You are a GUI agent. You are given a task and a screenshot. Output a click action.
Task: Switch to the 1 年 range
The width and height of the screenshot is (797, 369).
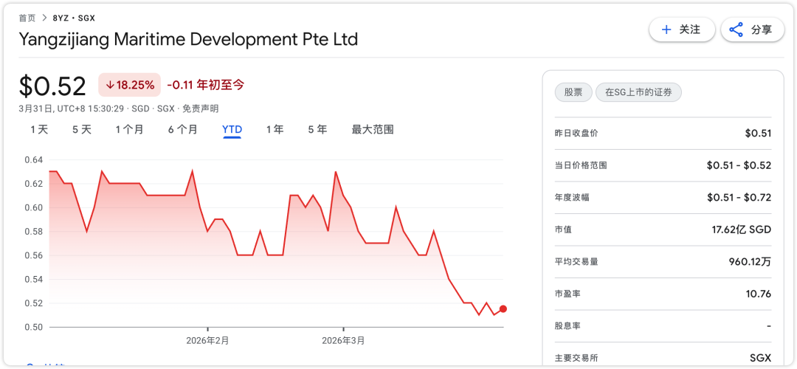[x=275, y=129]
